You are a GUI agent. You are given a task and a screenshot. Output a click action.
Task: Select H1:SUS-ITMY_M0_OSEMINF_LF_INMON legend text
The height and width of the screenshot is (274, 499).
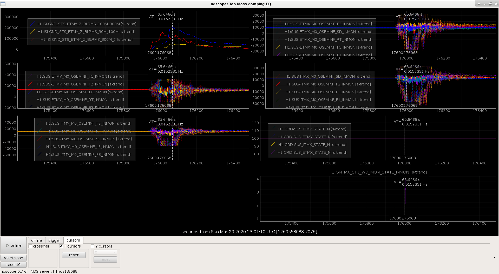(89, 147)
